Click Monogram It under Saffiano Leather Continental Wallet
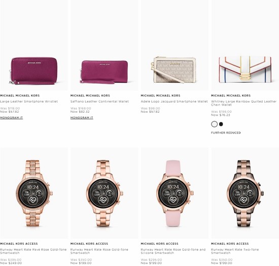Image resolution: width=279 pixels, height=266 pixels. 82,118
